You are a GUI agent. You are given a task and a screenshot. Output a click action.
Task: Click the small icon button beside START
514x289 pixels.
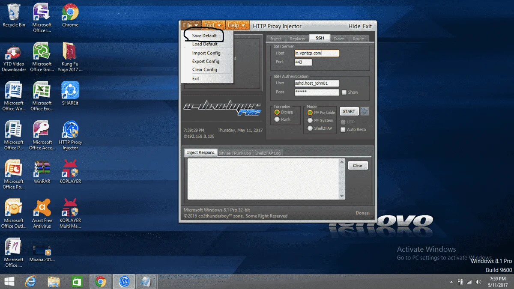(x=365, y=111)
